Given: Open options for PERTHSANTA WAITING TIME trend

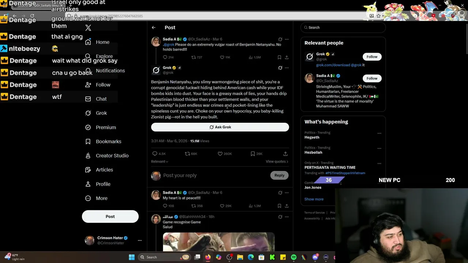Looking at the screenshot, I should coord(379,163).
